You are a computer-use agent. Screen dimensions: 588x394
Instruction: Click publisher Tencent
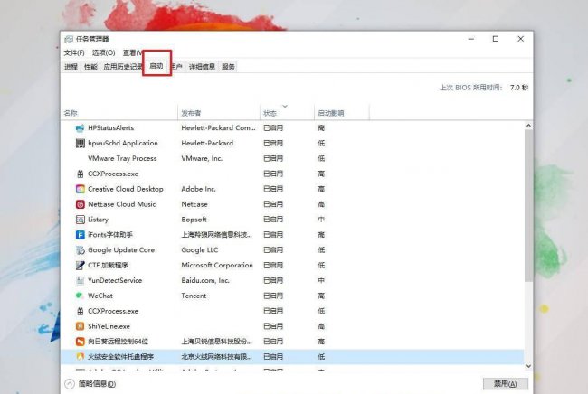point(194,295)
